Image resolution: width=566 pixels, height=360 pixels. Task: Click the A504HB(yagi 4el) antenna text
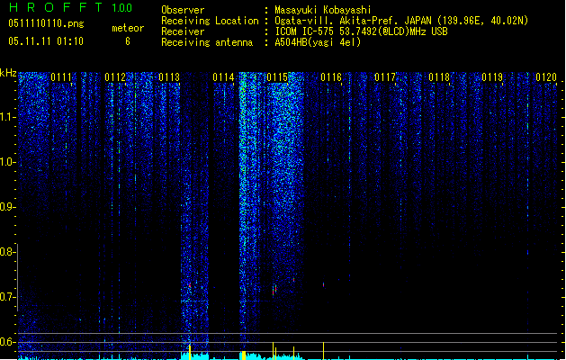pyautogui.click(x=318, y=42)
